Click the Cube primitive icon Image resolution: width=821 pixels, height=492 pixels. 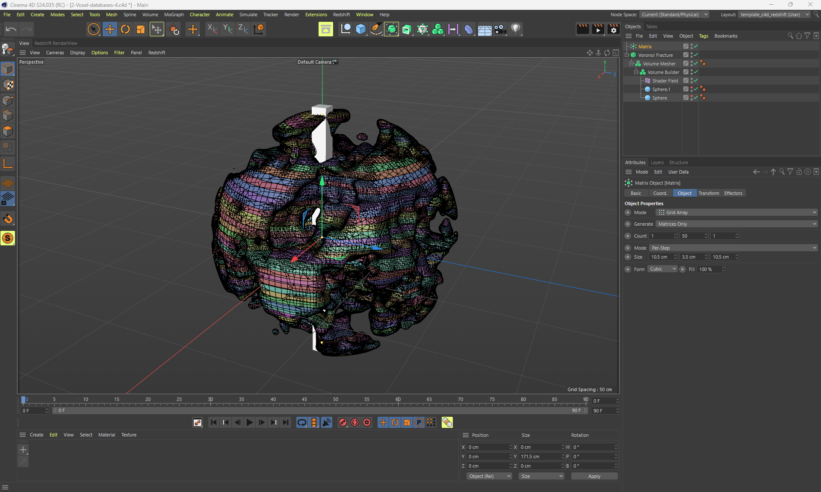pos(360,29)
